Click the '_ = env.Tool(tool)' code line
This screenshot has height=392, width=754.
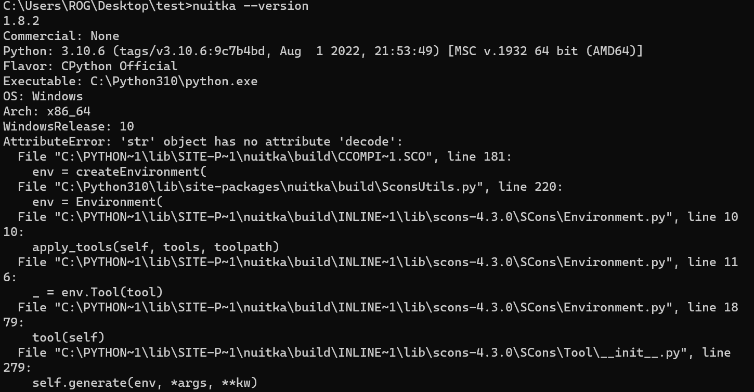[98, 292]
